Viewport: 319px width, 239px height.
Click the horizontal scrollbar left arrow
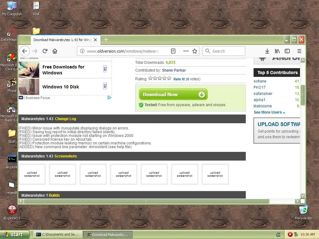click(21, 201)
